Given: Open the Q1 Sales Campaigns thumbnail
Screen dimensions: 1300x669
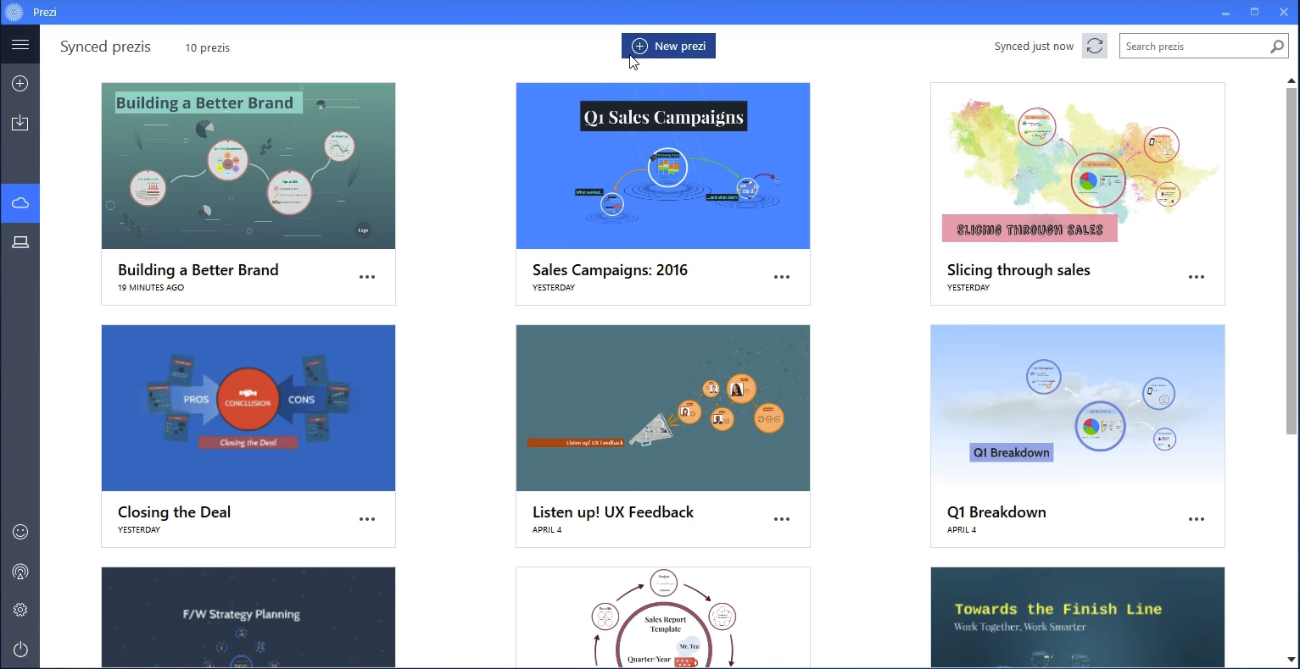Looking at the screenshot, I should point(663,166).
